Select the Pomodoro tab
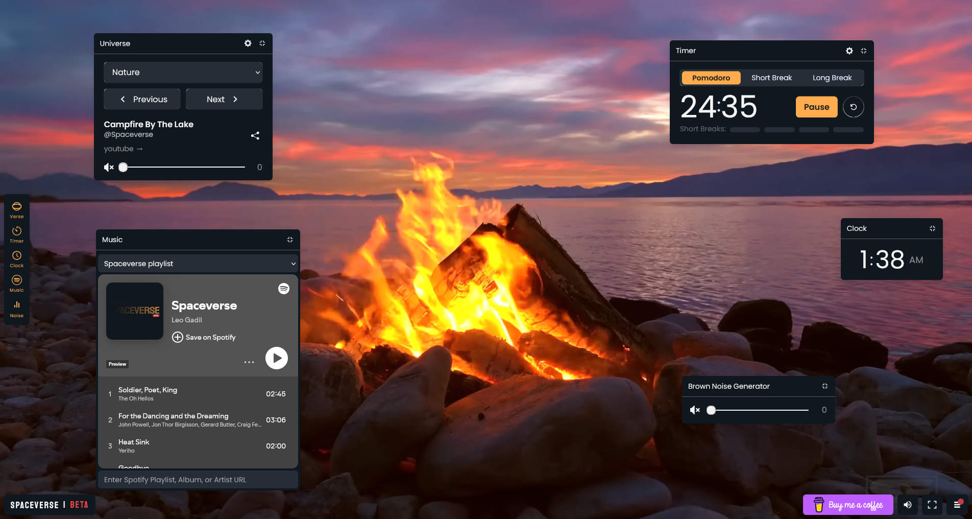This screenshot has width=972, height=519. tap(711, 78)
